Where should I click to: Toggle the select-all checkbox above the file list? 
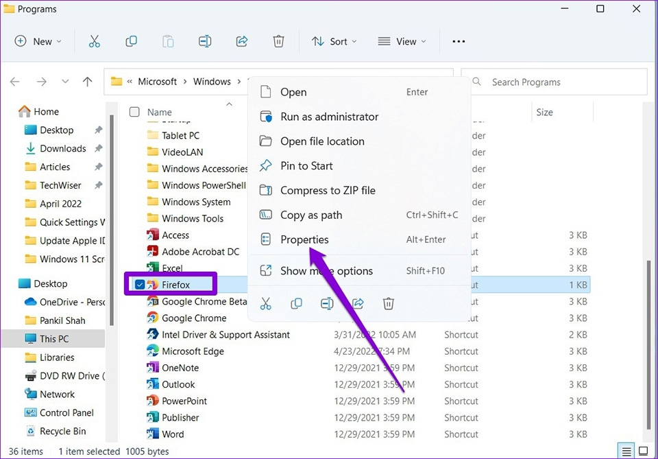[x=134, y=111]
